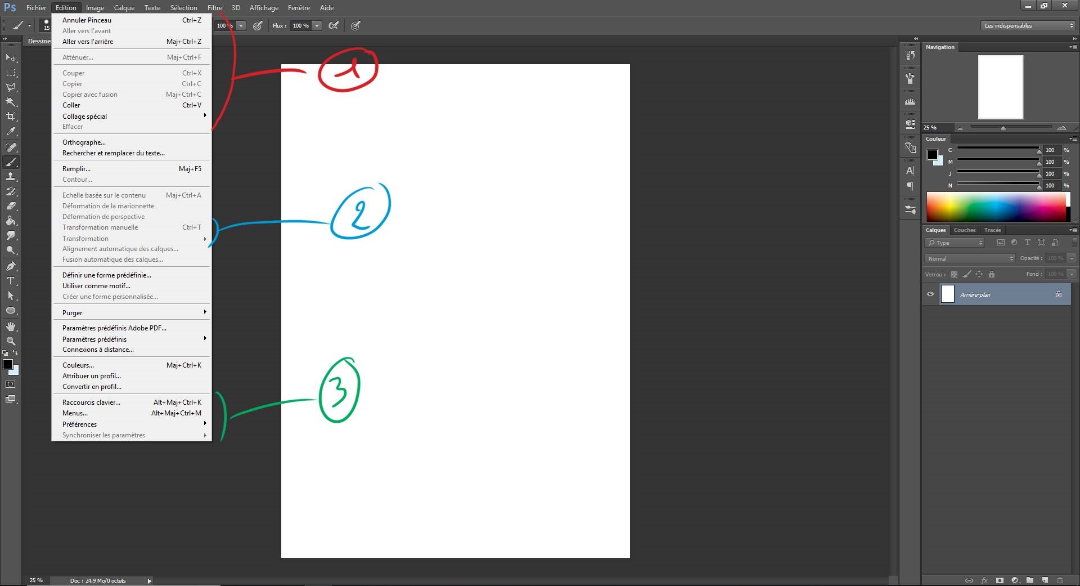Switch to the Couches tab
Image resolution: width=1080 pixels, height=586 pixels.
pos(964,230)
